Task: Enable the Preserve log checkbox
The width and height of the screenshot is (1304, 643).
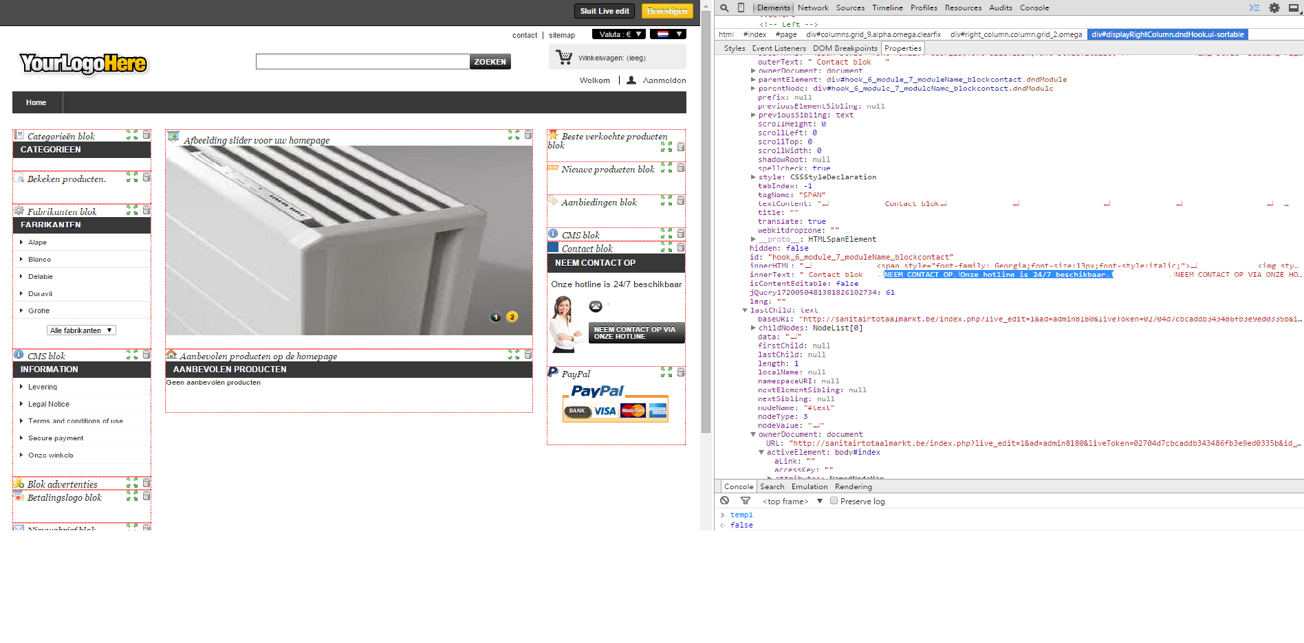Action: [834, 501]
